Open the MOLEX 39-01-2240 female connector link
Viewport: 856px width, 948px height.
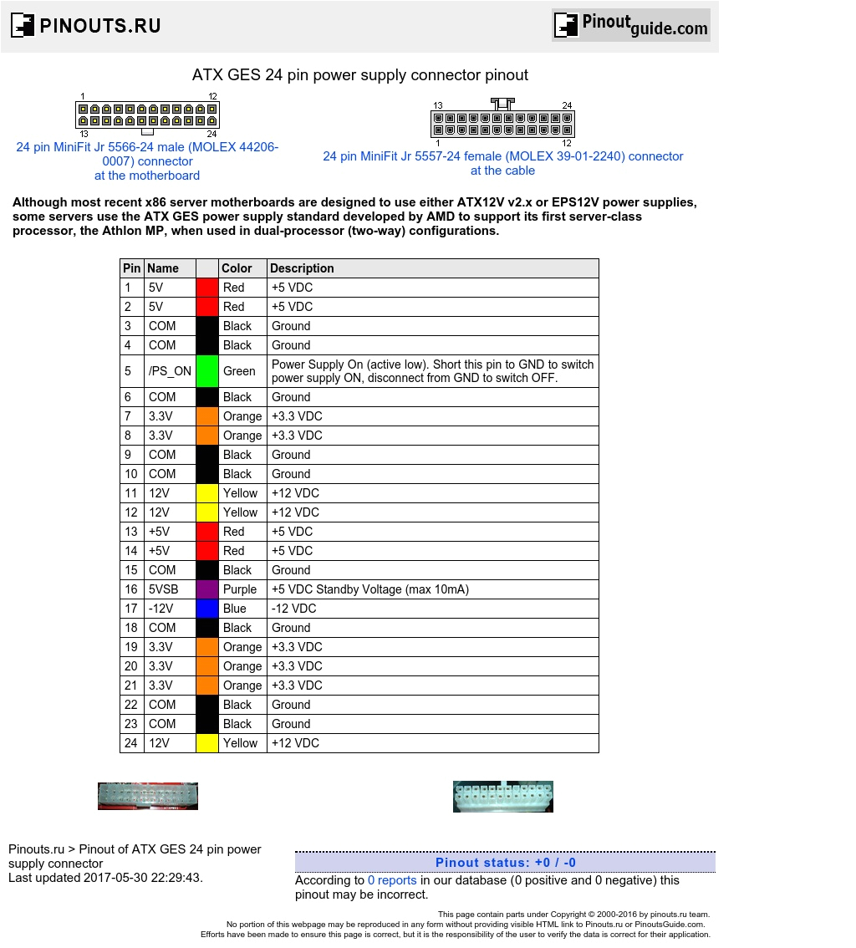point(502,156)
